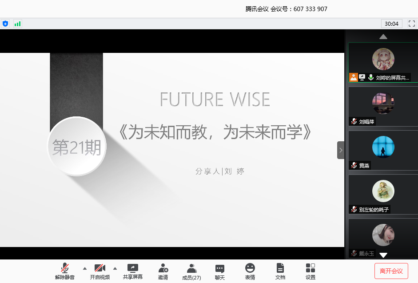Image resolution: width=418 pixels, height=283 pixels.
Task: Click the 30:04 meeting timer
Action: (391, 24)
